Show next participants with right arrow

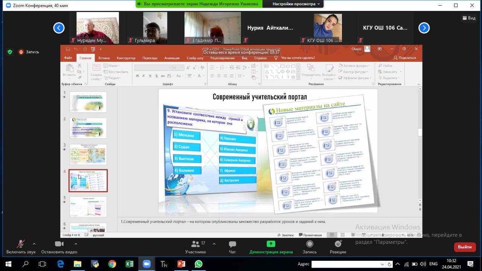point(424,28)
